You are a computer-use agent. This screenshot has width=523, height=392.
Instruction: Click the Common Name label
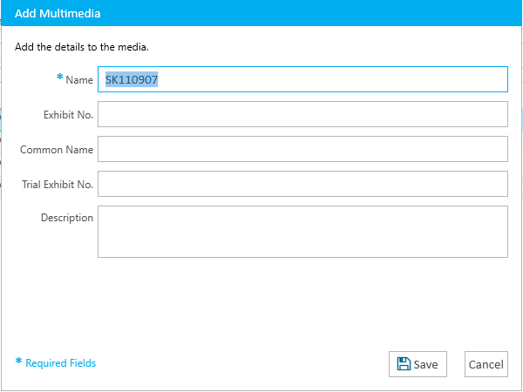click(57, 150)
